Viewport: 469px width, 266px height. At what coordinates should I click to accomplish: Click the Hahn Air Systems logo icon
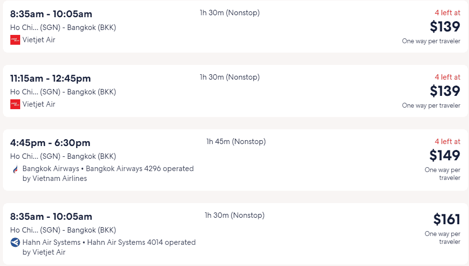[x=15, y=242]
